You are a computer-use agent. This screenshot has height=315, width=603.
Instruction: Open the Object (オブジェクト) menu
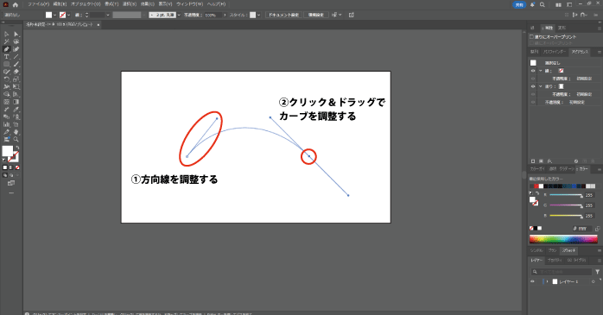click(x=86, y=4)
